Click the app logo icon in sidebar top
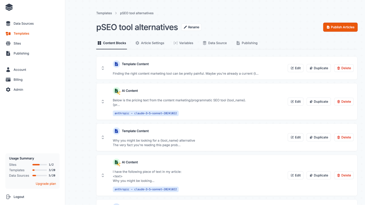This screenshot has width=365, height=205. [x=9, y=7]
